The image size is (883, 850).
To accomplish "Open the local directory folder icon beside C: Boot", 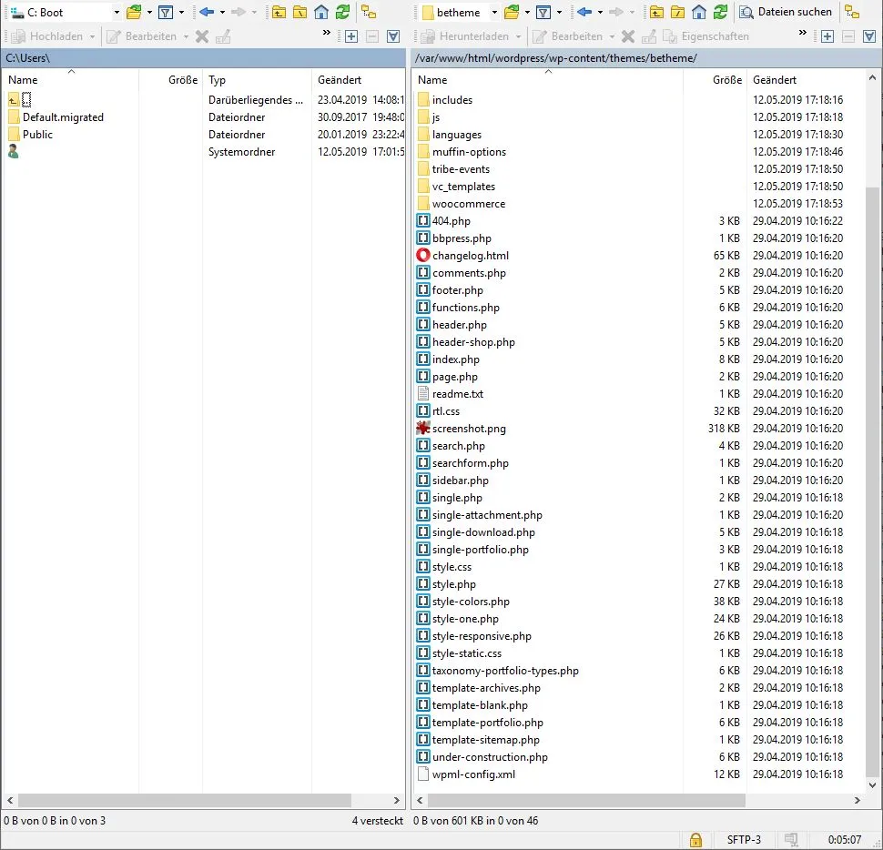I will (x=134, y=12).
